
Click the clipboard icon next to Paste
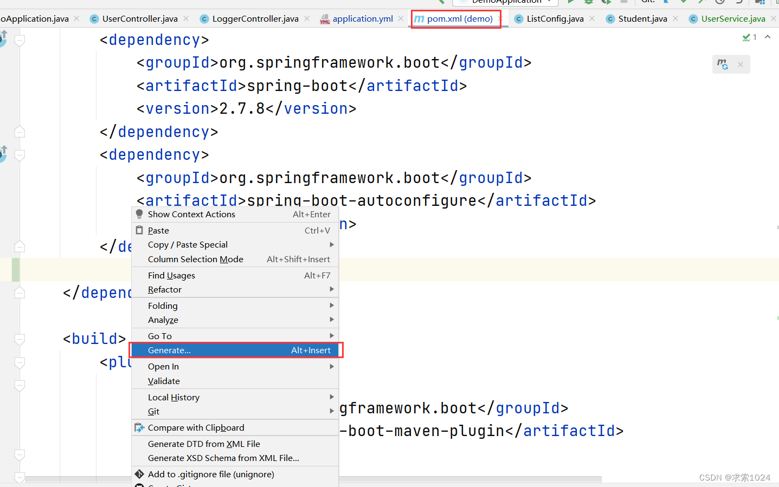pyautogui.click(x=139, y=230)
